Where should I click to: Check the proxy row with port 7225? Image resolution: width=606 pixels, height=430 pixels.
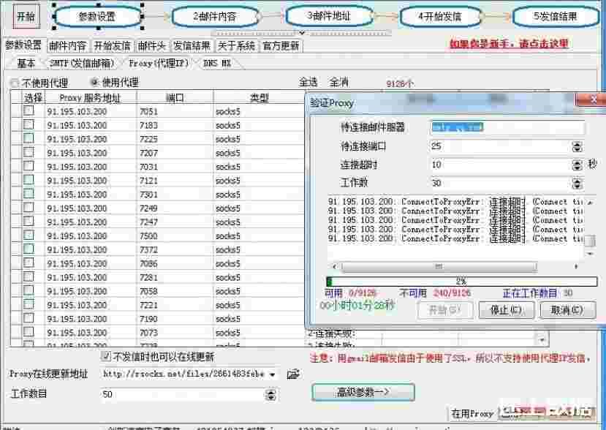[x=29, y=138]
